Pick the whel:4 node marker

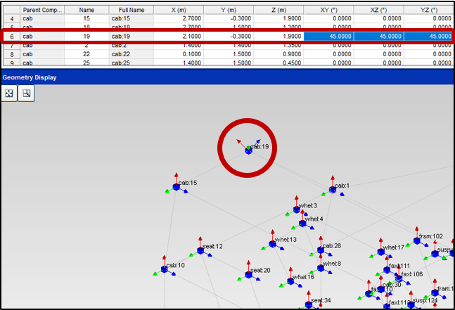pyautogui.click(x=302, y=224)
